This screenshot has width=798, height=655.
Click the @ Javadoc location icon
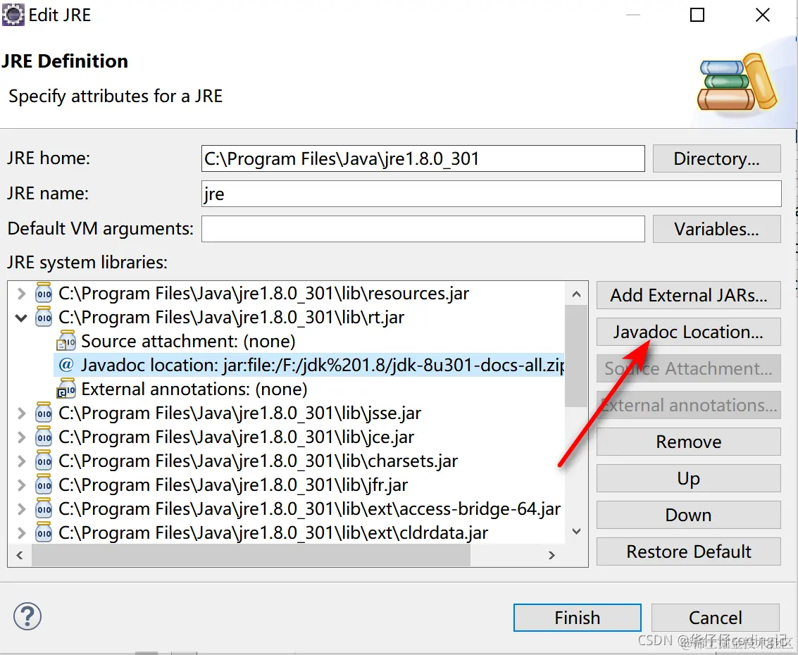(66, 365)
